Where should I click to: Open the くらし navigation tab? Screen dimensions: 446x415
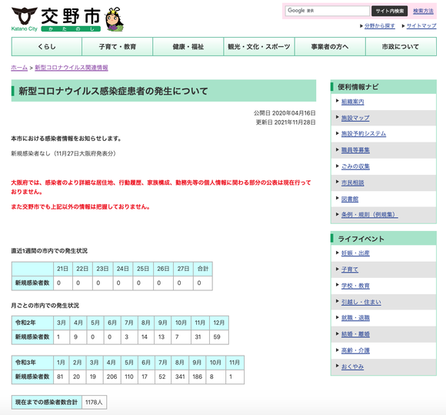point(47,47)
